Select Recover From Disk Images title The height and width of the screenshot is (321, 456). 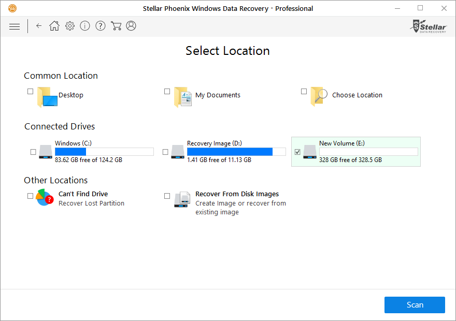(237, 194)
